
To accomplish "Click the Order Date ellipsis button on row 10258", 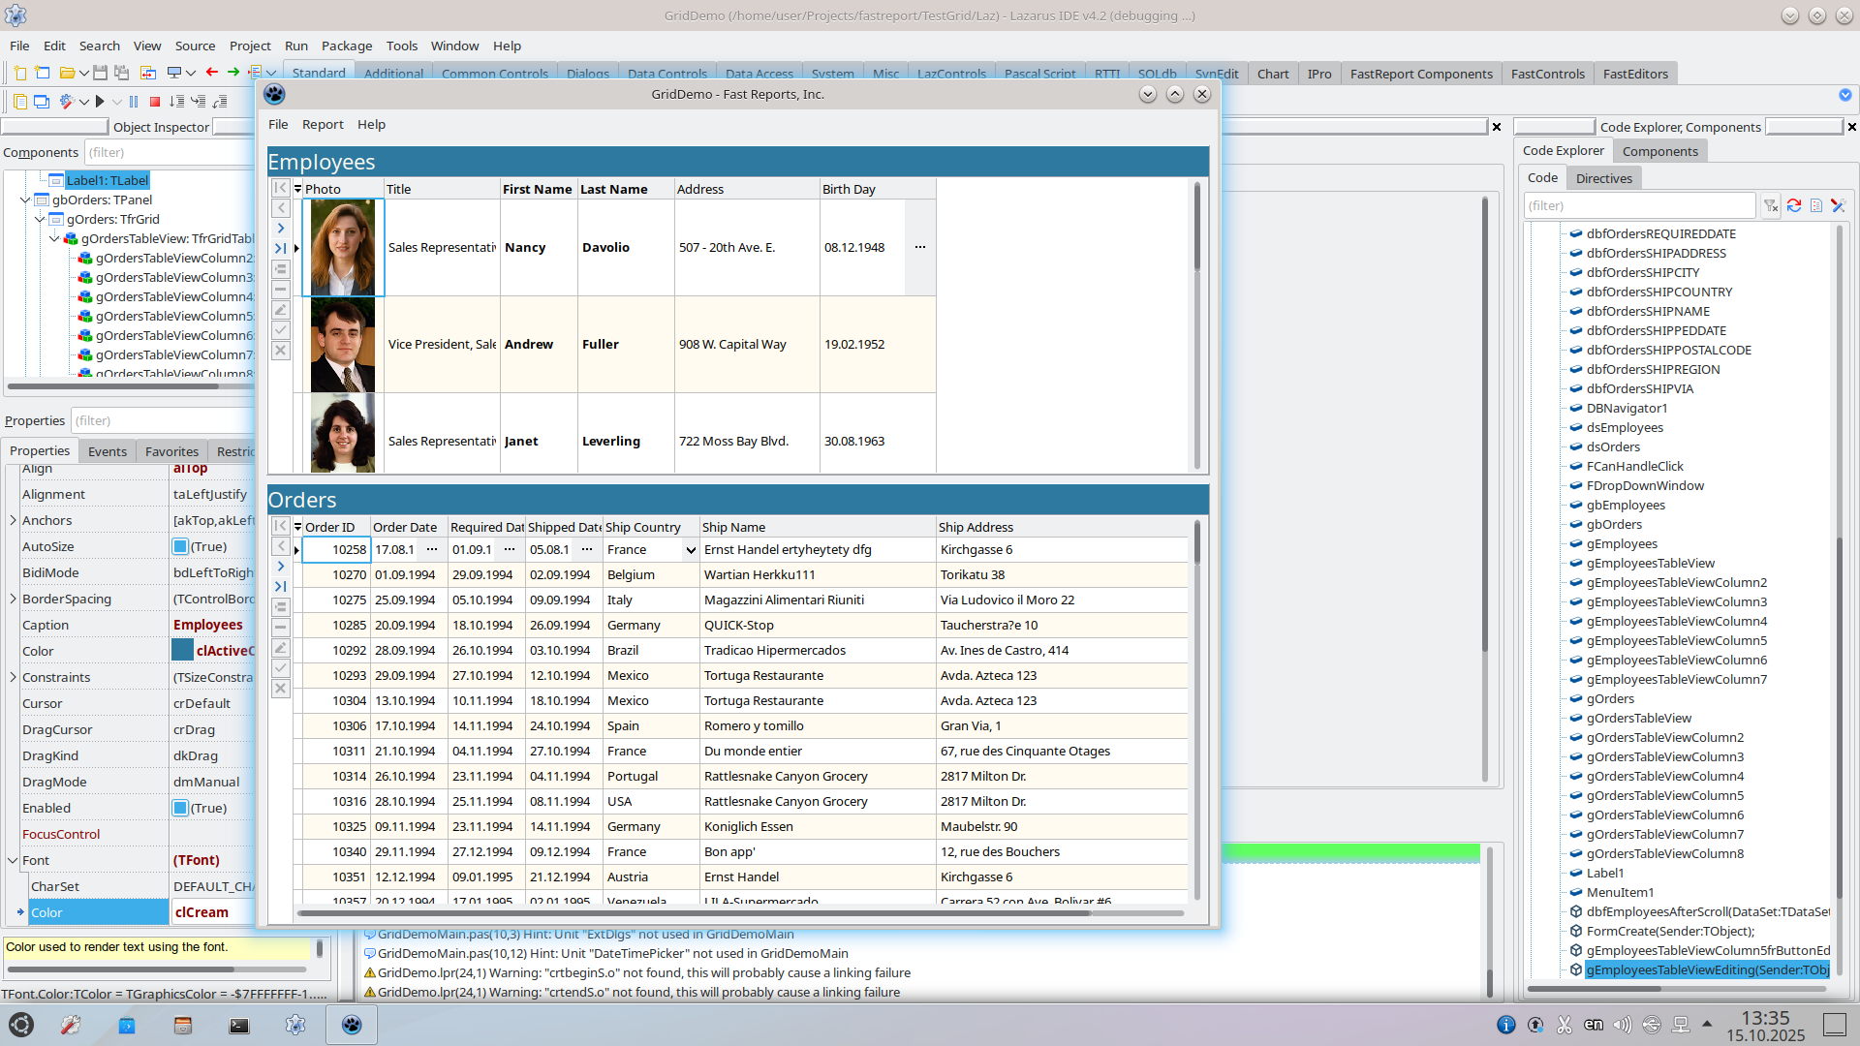I will [432, 550].
